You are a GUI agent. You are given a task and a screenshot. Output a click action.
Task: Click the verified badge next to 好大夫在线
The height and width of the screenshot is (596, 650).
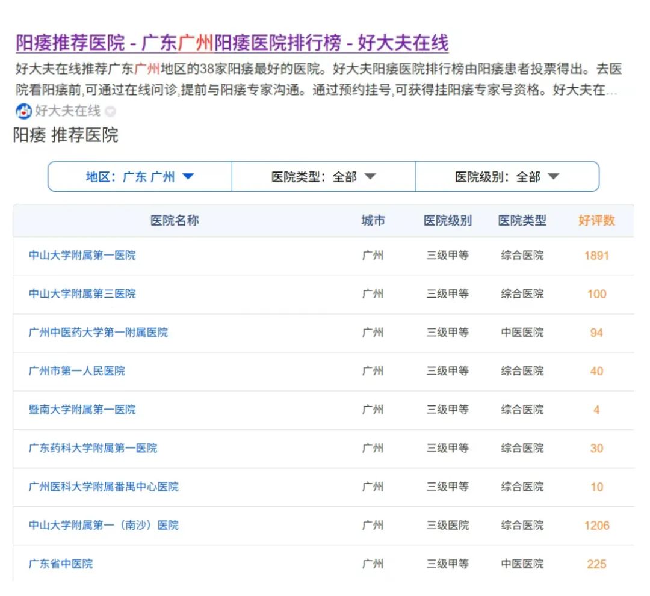point(110,111)
